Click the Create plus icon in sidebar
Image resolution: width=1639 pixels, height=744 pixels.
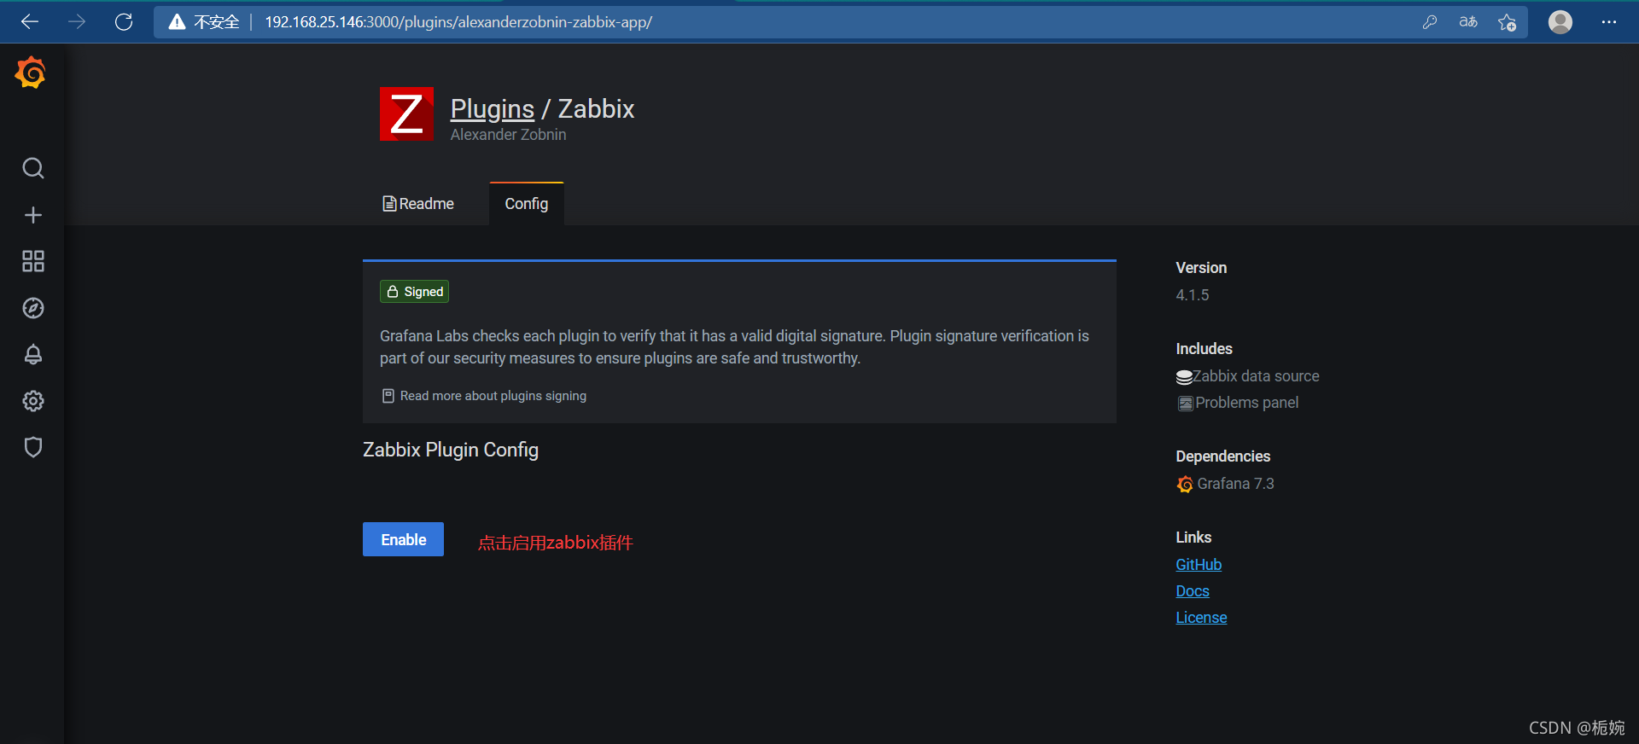[x=33, y=215]
